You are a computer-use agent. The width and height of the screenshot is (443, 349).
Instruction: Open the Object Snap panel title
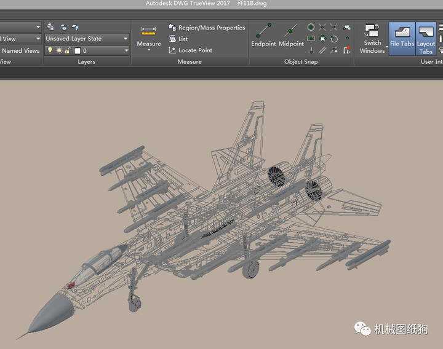tap(301, 61)
